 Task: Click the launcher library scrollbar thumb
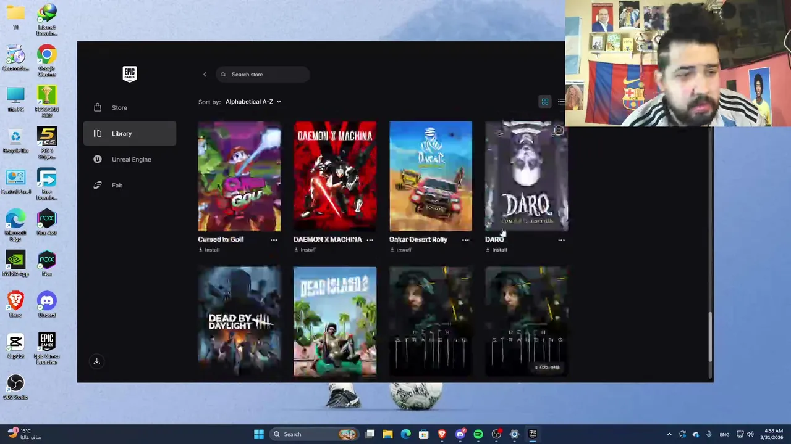coord(710,337)
